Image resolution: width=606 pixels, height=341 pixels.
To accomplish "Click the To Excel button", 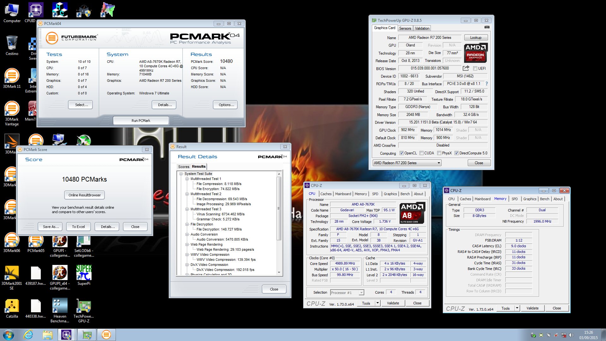I will [78, 227].
